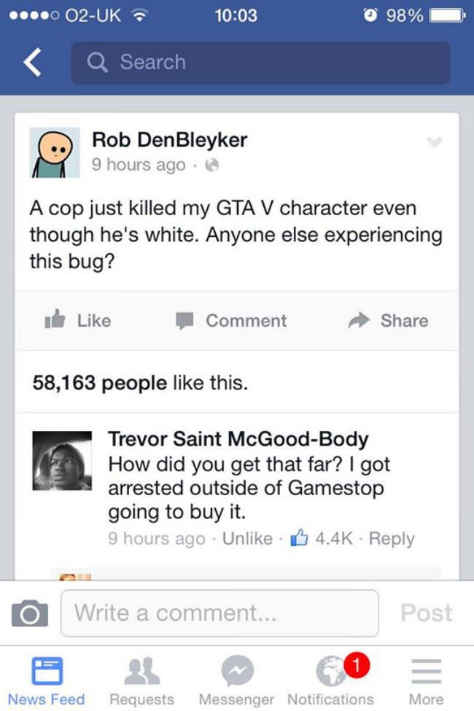Click the Comment button

coord(231,321)
